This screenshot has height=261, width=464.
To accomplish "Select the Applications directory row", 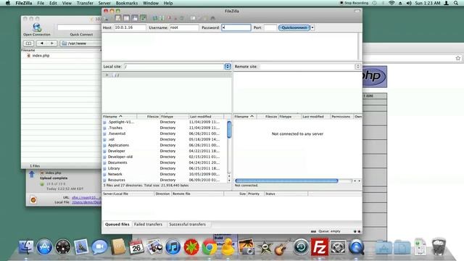I will (x=165, y=145).
